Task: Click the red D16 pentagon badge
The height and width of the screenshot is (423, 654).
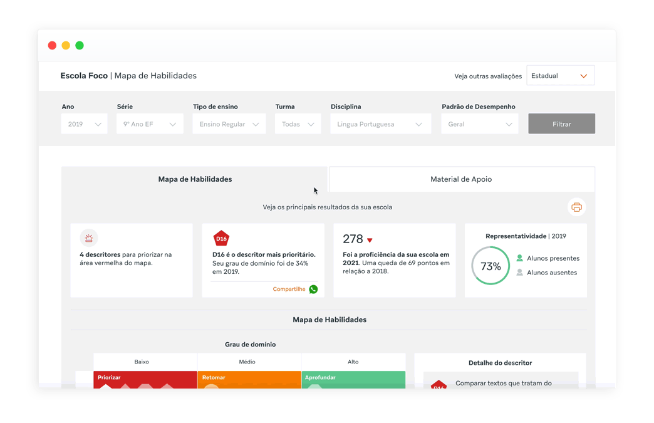Action: (x=221, y=238)
